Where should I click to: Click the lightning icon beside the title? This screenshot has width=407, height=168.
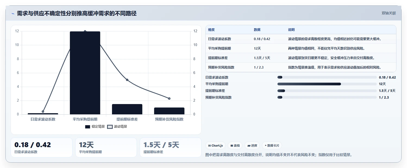pos(13,14)
